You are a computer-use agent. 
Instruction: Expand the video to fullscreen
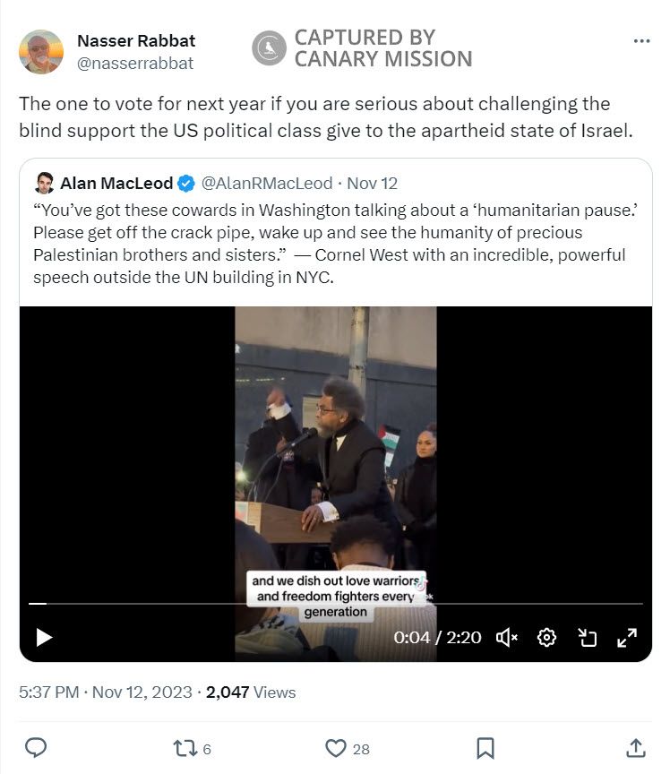628,637
